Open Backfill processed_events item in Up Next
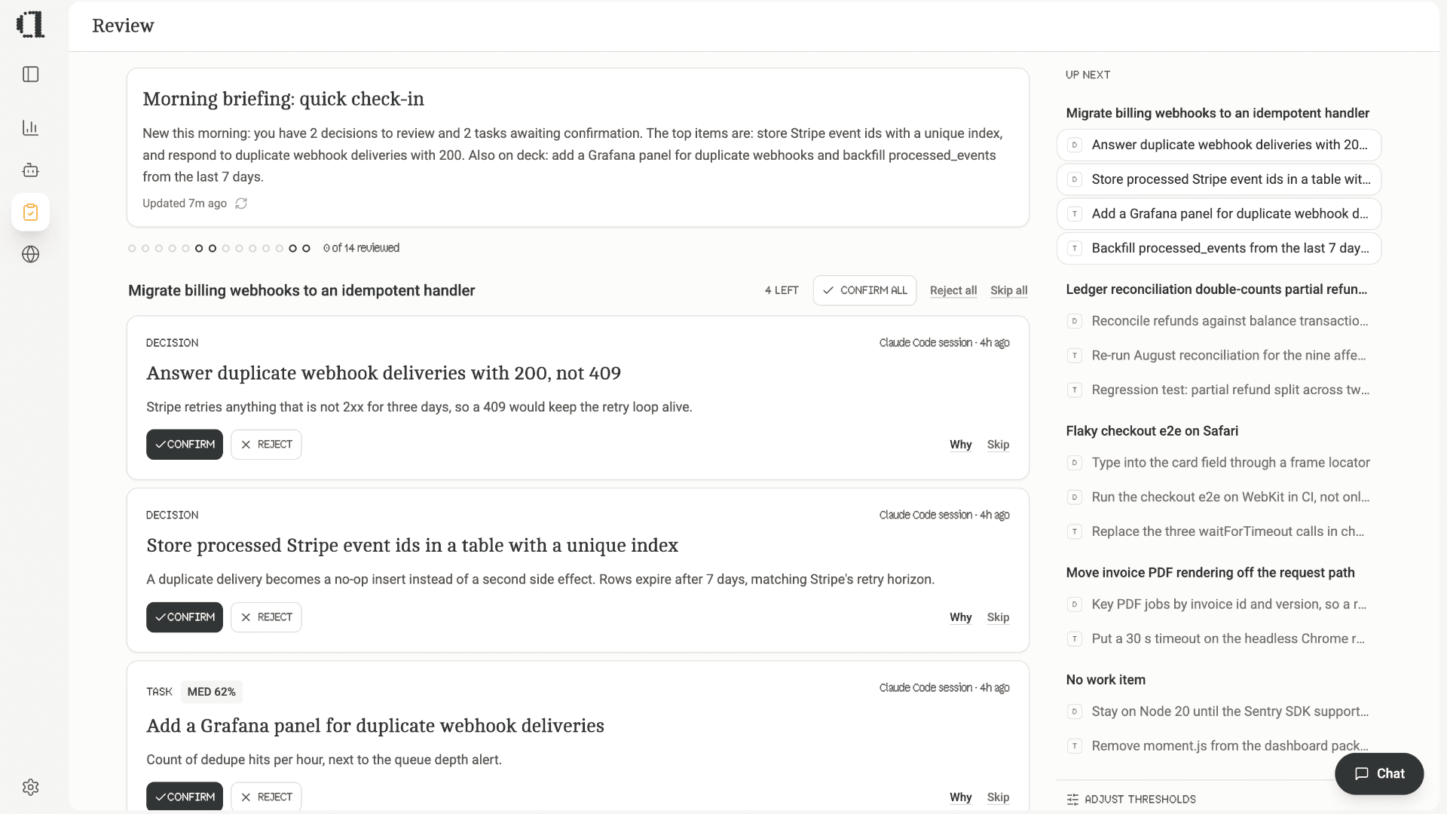 (x=1219, y=249)
